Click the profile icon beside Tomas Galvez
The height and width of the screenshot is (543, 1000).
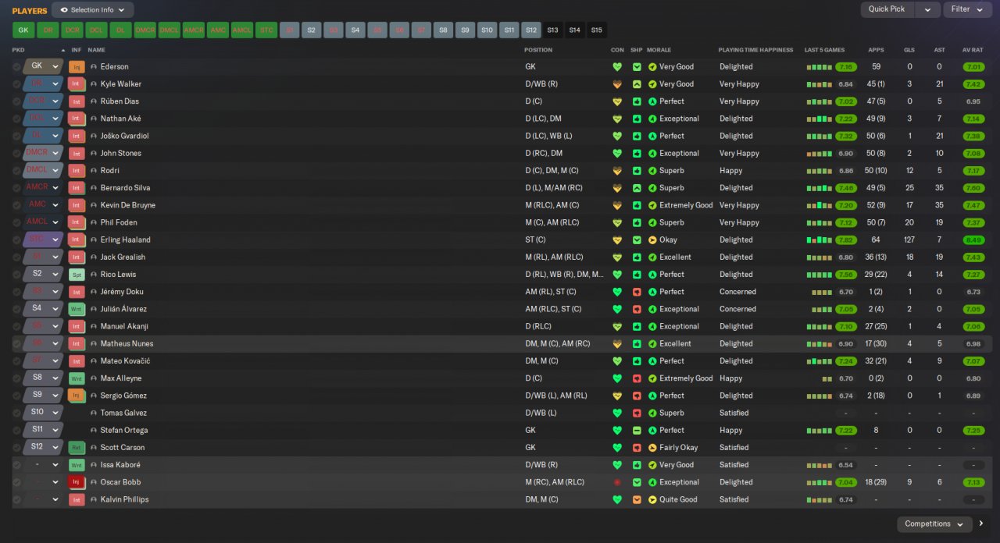[94, 413]
